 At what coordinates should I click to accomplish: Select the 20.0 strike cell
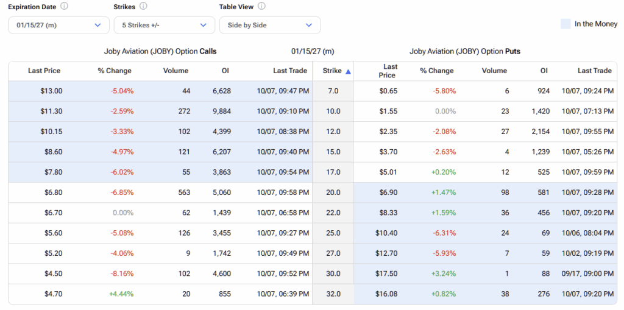click(x=333, y=192)
